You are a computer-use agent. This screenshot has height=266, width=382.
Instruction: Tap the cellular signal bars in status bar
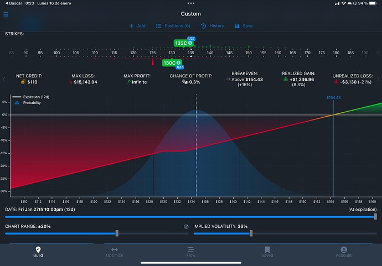(337, 3)
